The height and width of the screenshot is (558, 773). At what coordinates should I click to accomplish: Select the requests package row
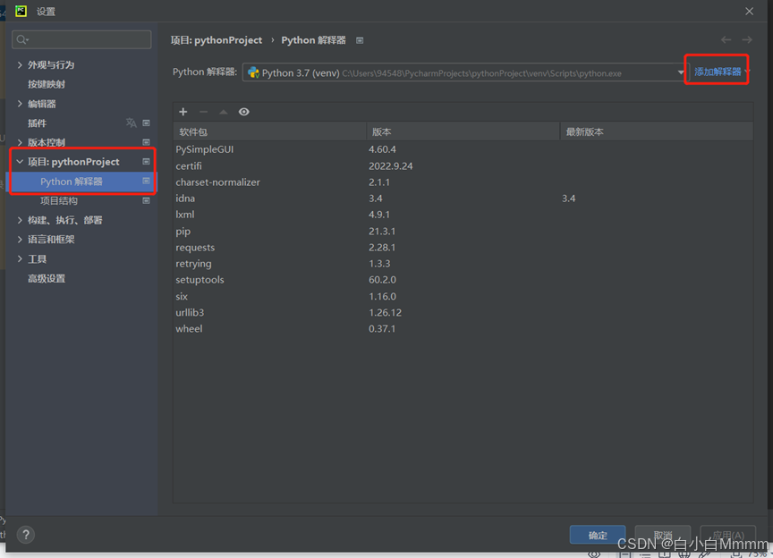[463, 248]
